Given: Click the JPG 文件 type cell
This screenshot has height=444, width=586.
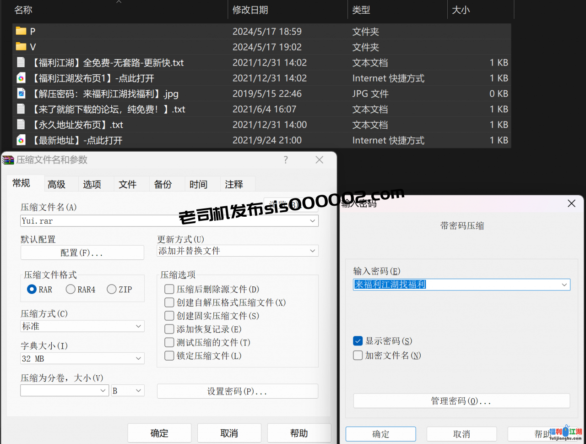Looking at the screenshot, I should [x=370, y=93].
